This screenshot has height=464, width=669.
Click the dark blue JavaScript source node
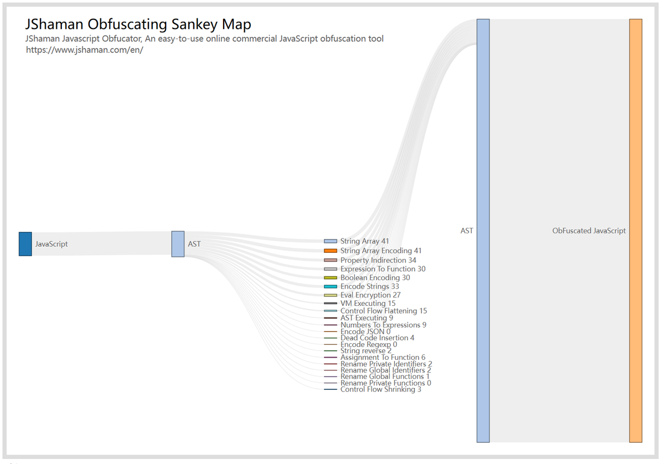pos(25,244)
